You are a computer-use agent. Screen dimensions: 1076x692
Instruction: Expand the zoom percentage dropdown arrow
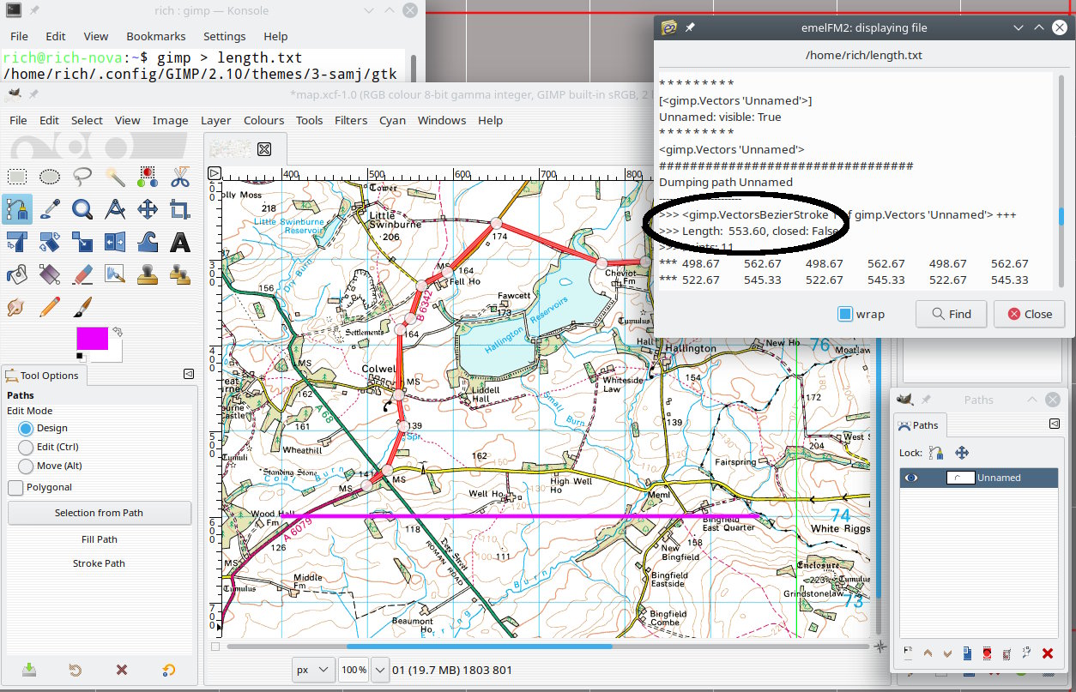click(379, 670)
